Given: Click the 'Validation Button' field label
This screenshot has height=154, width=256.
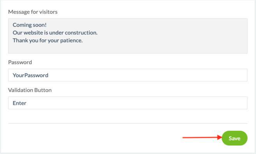Looking at the screenshot, I should 30,90.
